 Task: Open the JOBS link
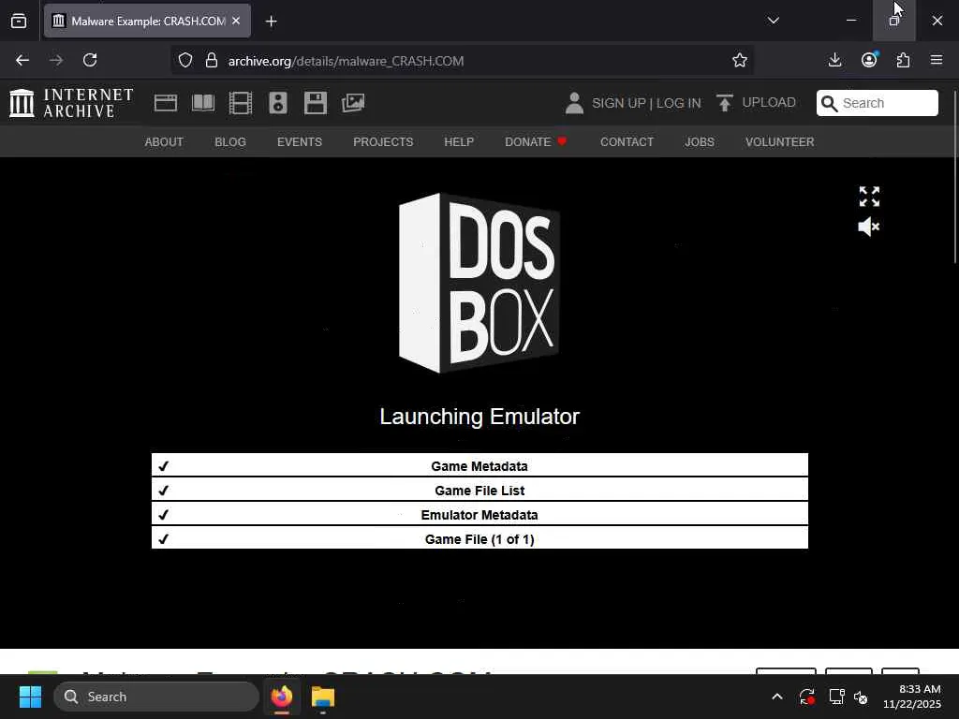tap(699, 142)
